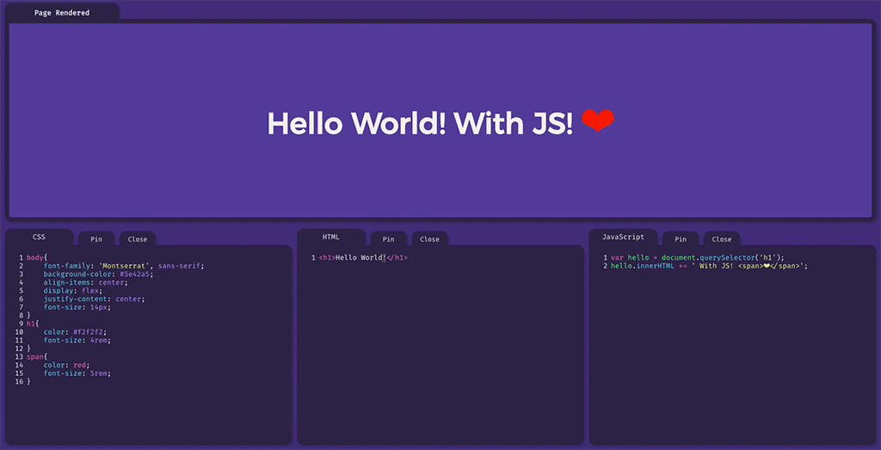Close the HTML panel

click(x=429, y=238)
